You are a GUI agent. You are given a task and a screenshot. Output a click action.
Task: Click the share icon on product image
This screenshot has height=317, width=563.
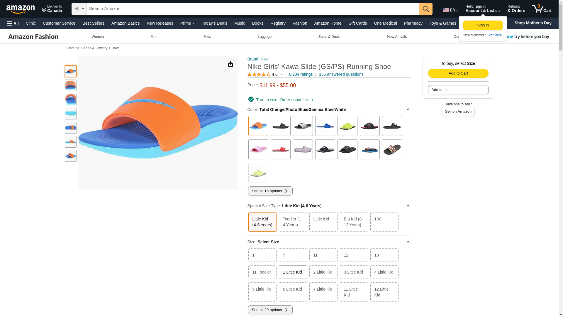[230, 64]
